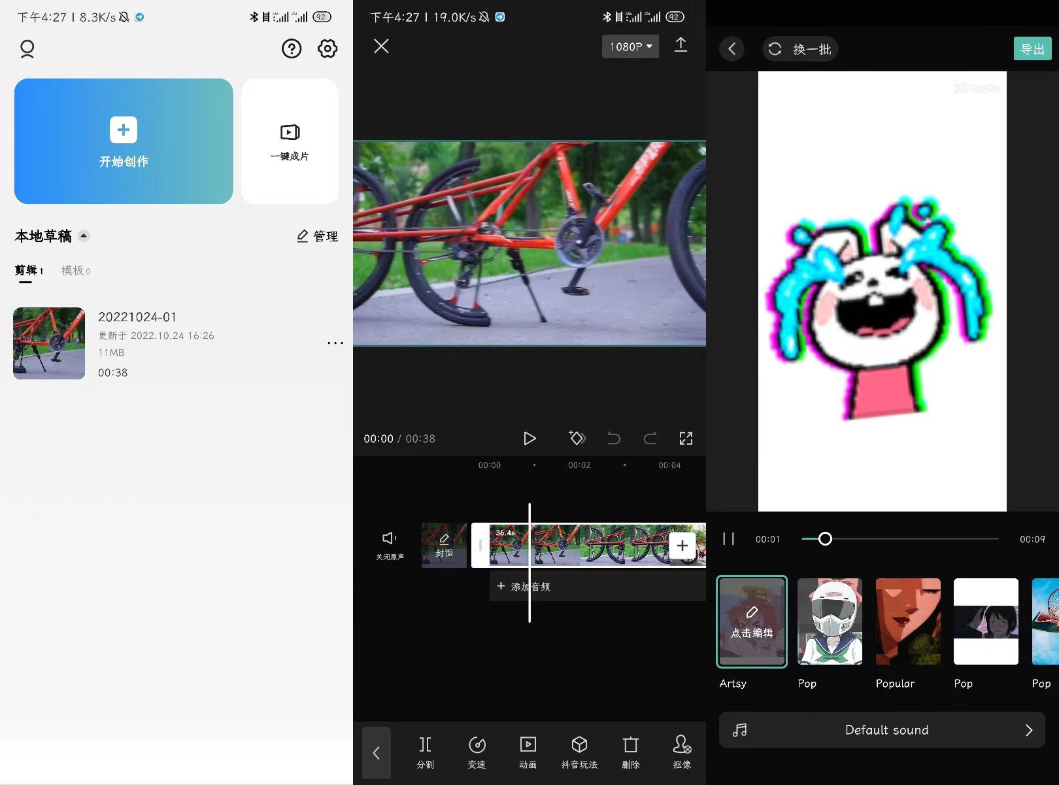The width and height of the screenshot is (1059, 785).
Task: Tap 点击编辑 on the Artsy template
Action: coord(752,621)
